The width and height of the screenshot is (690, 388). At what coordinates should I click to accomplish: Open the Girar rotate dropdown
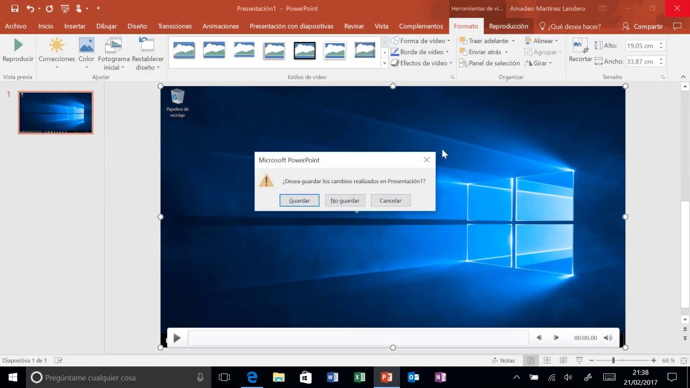point(538,63)
